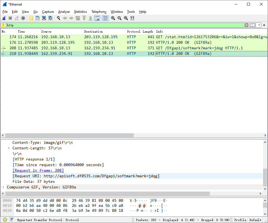
Task: Restart the current capture
Action: point(17,18)
